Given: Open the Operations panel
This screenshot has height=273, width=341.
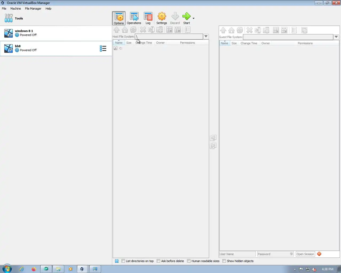Looking at the screenshot, I should tap(134, 18).
